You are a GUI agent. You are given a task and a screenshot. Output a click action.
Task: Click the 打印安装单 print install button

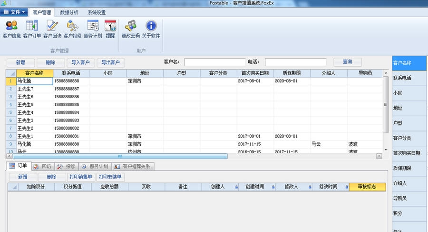coord(110,177)
